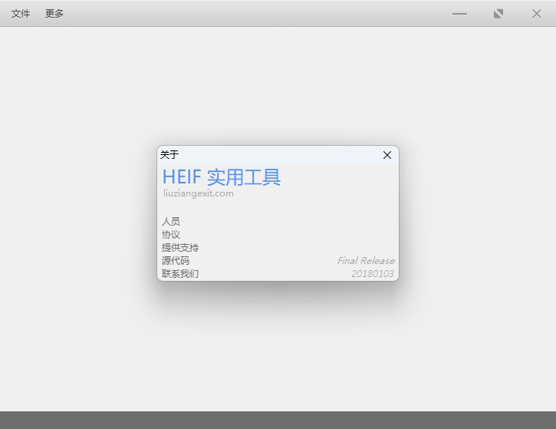Close the 关于 dialog
The image size is (556, 429).
[387, 155]
